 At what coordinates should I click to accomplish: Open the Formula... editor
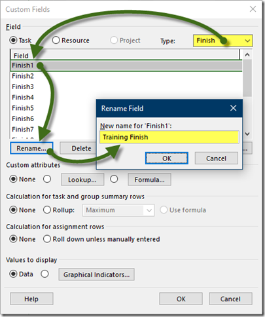(x=149, y=179)
